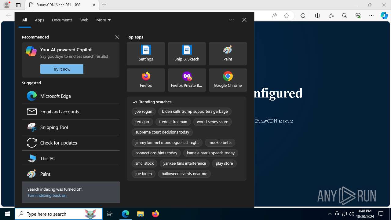Viewport: 391px width, 220px height.
Task: Open Email and accounts suggestion
Action: pos(71,112)
